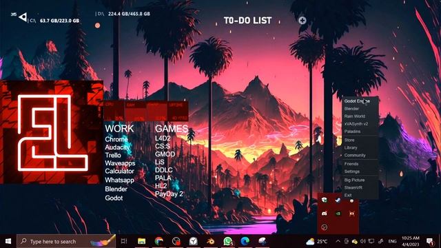
Task: Launch DDLC from the GAMES list
Action: (164, 170)
